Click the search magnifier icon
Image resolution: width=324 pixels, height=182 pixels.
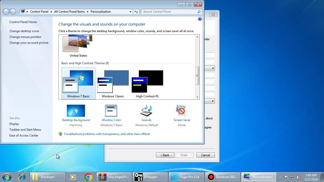click(x=199, y=12)
